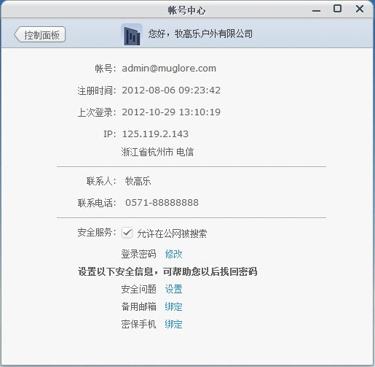Click the last login time 2012-10-29 value
The image size is (375, 367).
coord(171,112)
